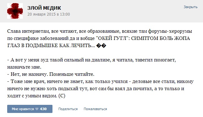The image size is (203, 117).
Task: Close the post with Закрыть
Action: pos(191,7)
